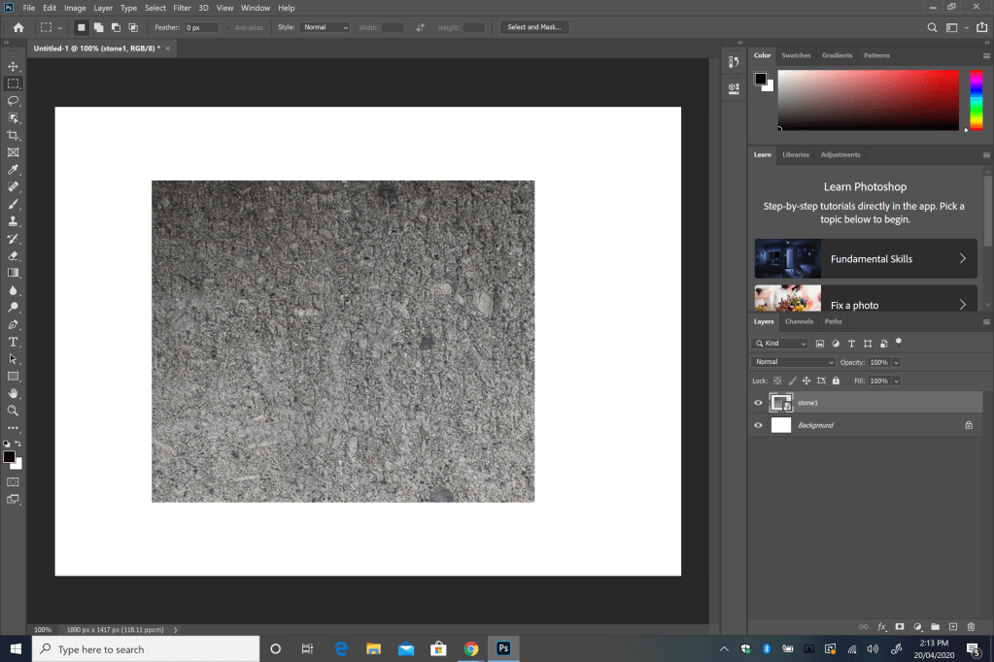Image resolution: width=994 pixels, height=662 pixels.
Task: Open the Filter menu
Action: tap(182, 8)
